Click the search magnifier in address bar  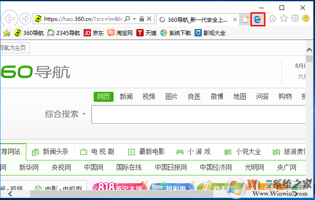pos(127,19)
